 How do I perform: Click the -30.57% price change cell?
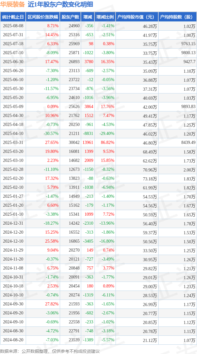pyautogui.click(x=51, y=134)
